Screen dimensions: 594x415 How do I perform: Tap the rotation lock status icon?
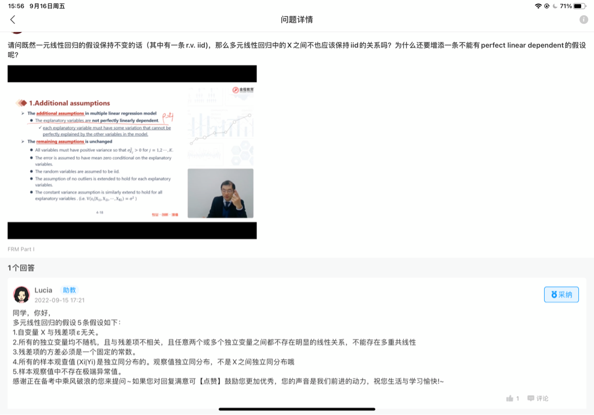546,6
